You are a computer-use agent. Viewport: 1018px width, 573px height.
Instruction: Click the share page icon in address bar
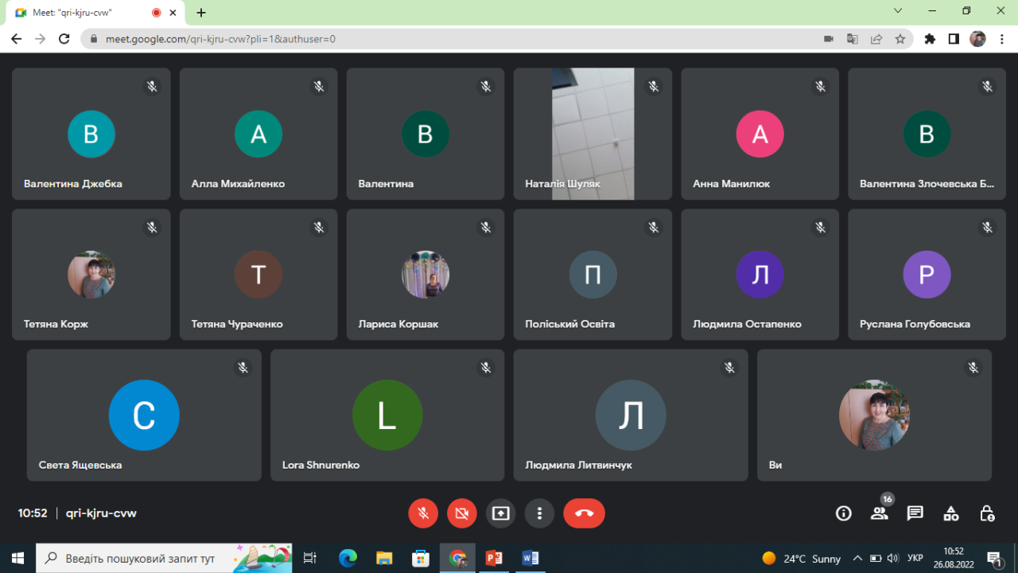tap(876, 38)
